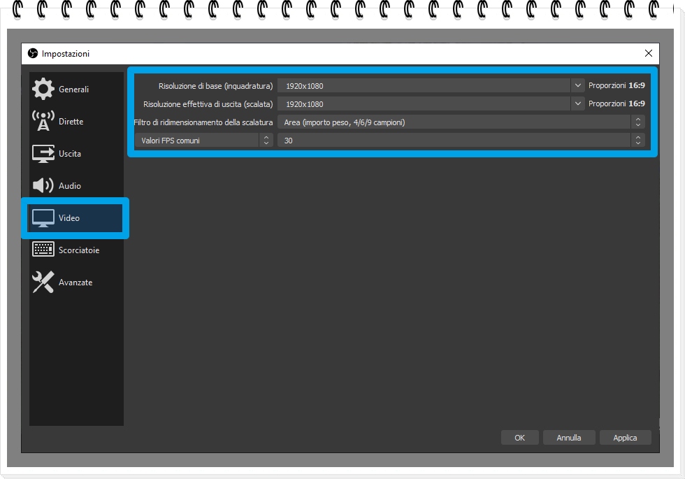Viewport: 685px width, 479px height.
Task: Click the FPS value stepper arrows
Action: [x=638, y=140]
